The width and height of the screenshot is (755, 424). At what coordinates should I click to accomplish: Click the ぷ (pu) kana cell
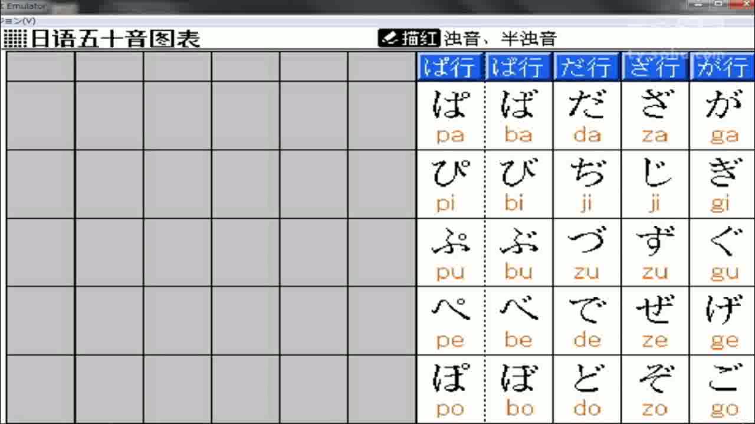tap(451, 253)
